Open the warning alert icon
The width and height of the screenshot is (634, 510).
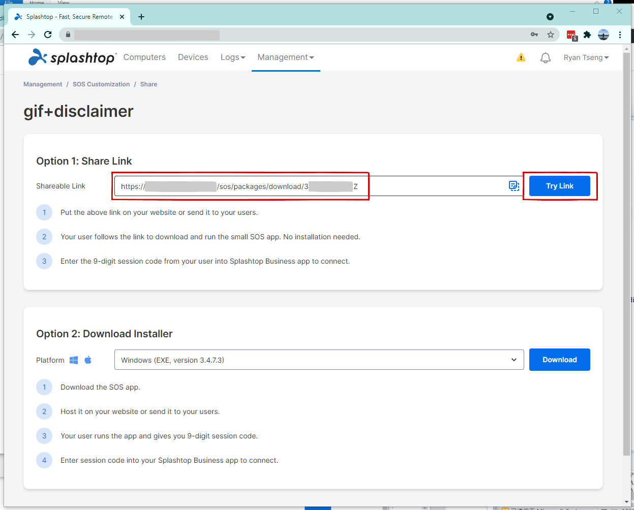coord(521,57)
